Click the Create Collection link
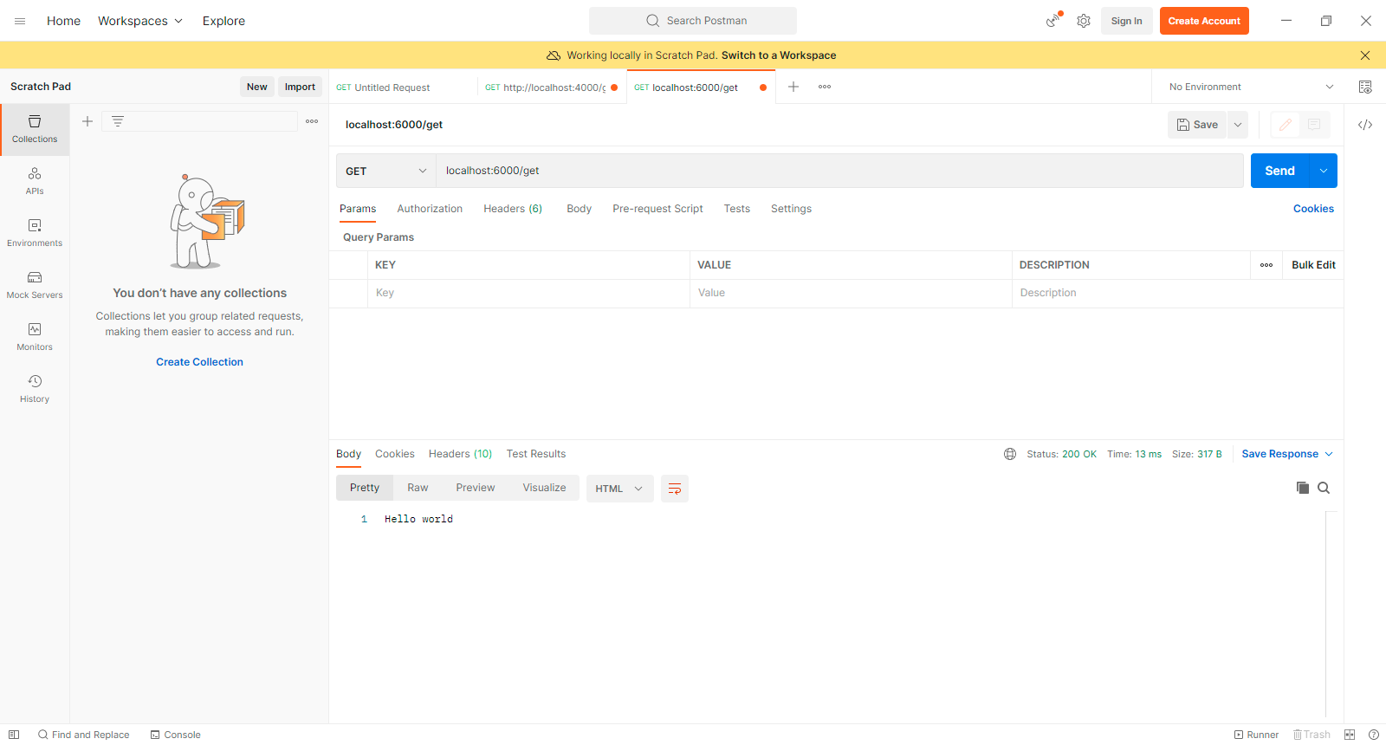Viewport: 1386px width, 745px height. coord(199,362)
